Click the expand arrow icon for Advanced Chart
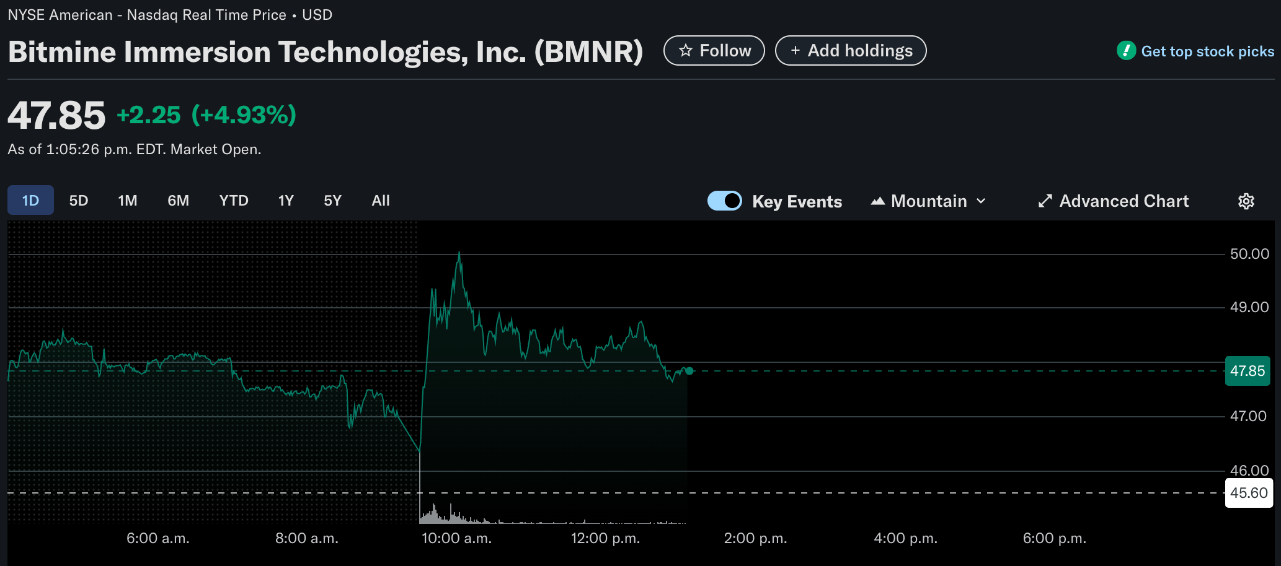 (x=1045, y=201)
